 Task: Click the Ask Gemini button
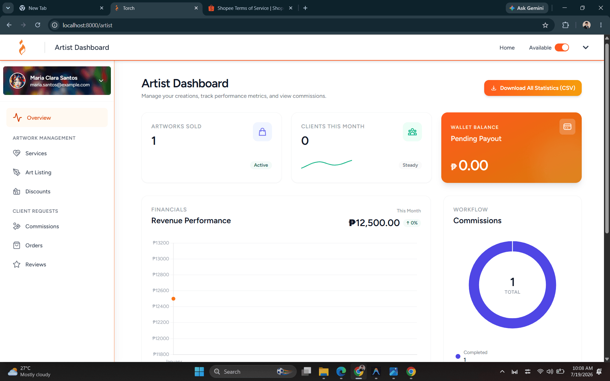tap(527, 8)
